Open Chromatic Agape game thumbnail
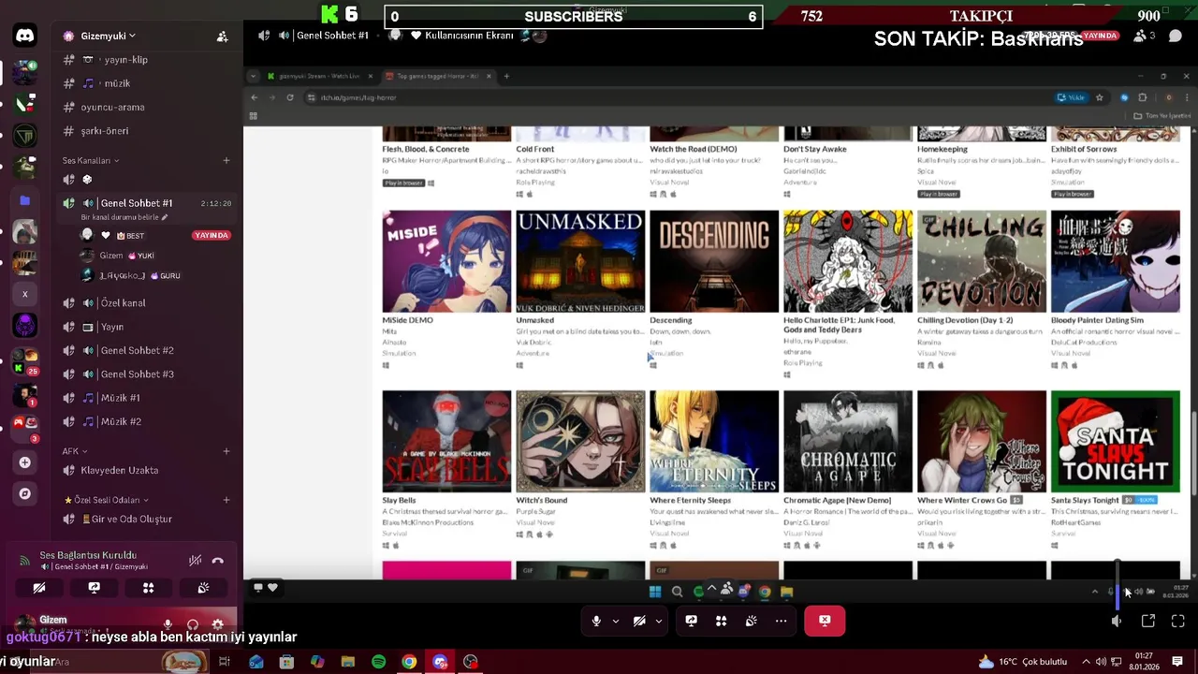 click(848, 442)
